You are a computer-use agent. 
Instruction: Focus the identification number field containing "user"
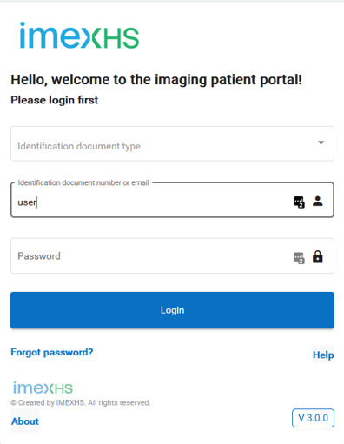tap(172, 200)
